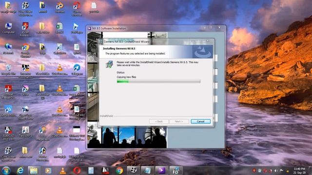Click the installation progress bar
This screenshot has width=312, height=175.
(x=158, y=81)
